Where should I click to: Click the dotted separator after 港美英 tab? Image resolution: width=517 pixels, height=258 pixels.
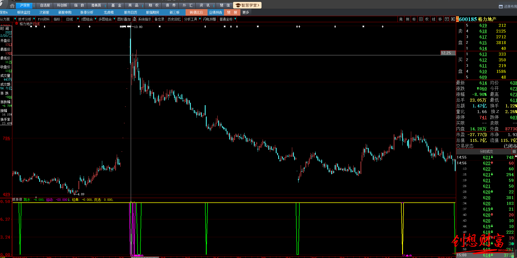(x=105, y=5)
